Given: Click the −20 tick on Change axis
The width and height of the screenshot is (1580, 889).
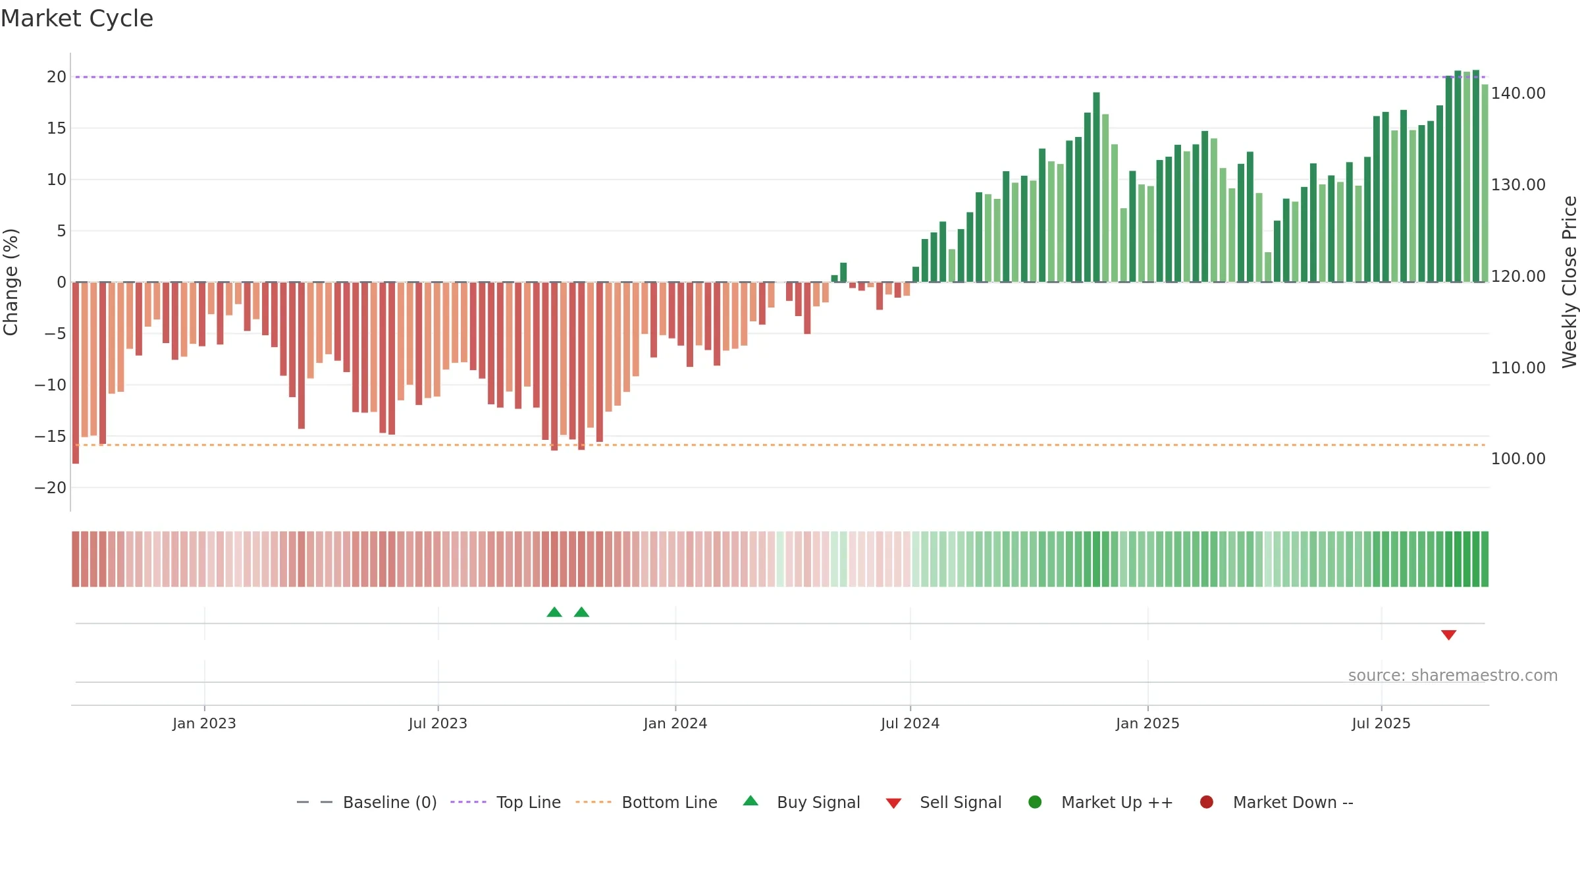Looking at the screenshot, I should pyautogui.click(x=51, y=487).
